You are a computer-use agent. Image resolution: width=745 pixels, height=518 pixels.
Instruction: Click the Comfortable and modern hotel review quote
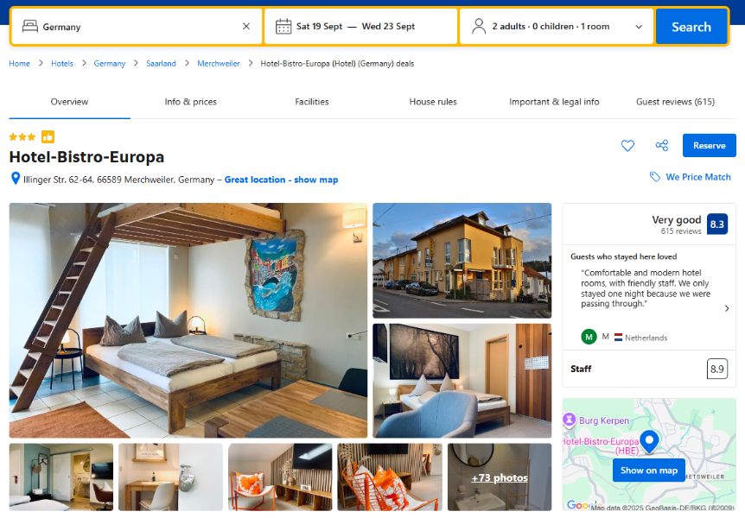646,288
